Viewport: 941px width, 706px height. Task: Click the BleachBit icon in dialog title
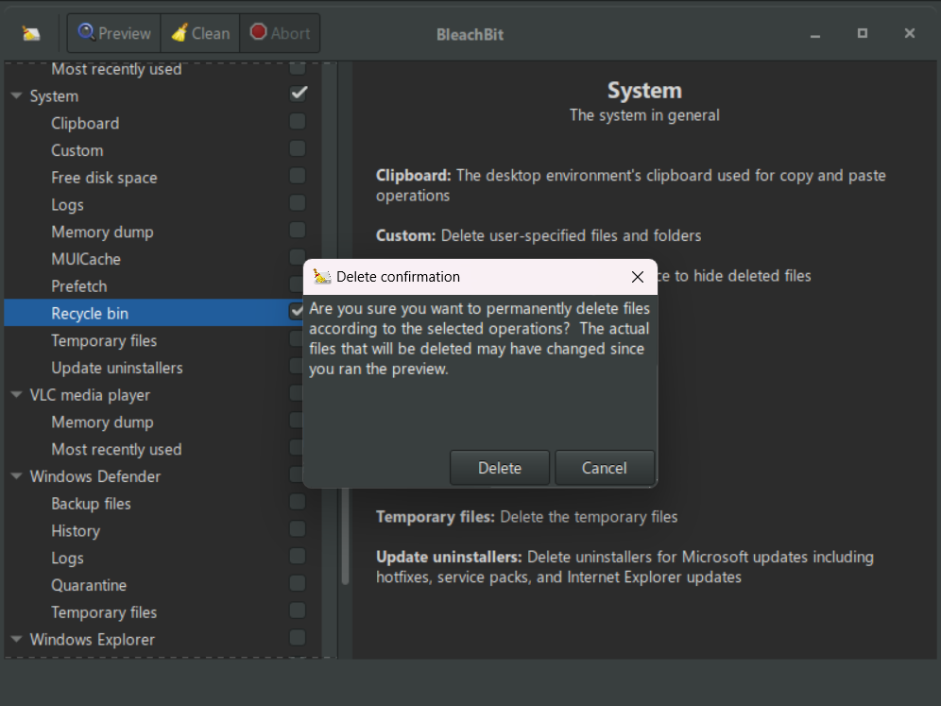(x=322, y=276)
